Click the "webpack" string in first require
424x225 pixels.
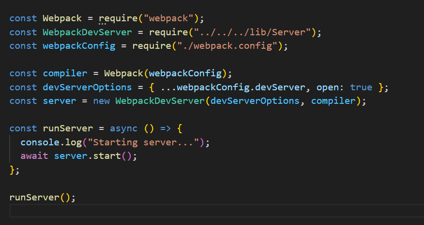point(168,18)
